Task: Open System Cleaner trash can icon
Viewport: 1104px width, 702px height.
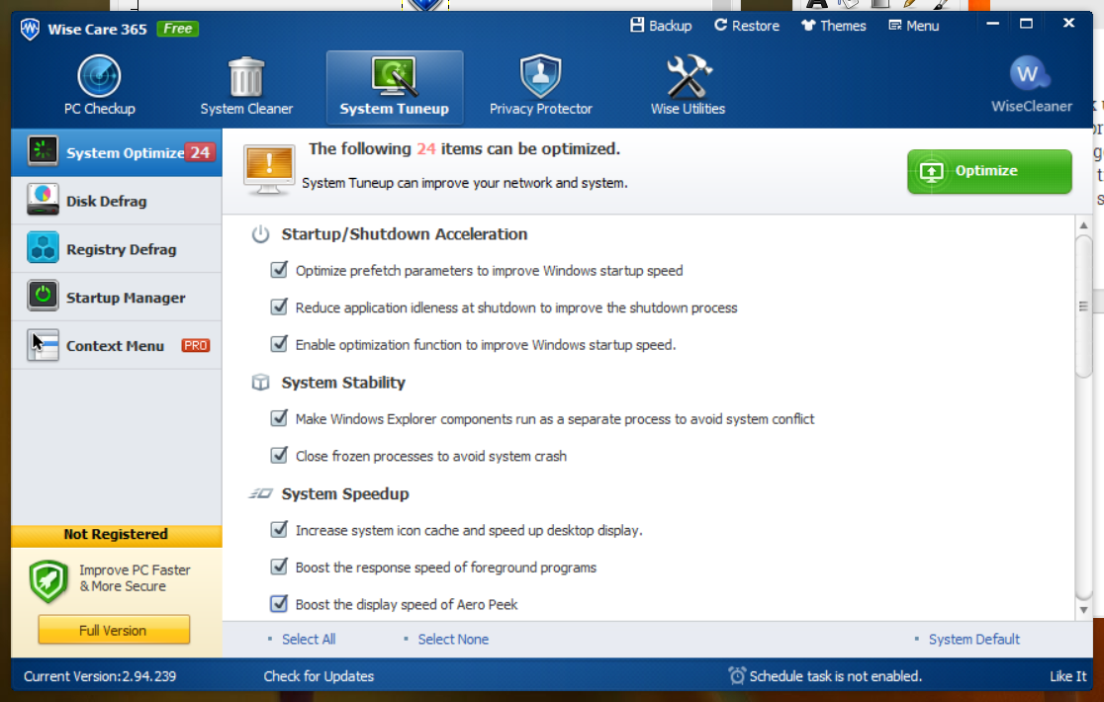Action: [245, 77]
